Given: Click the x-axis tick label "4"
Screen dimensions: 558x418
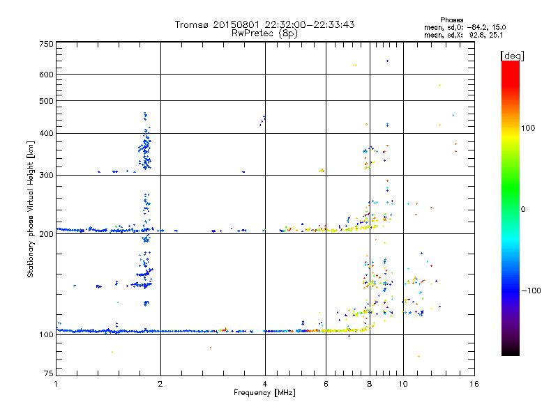Looking at the screenshot, I should [x=265, y=384].
